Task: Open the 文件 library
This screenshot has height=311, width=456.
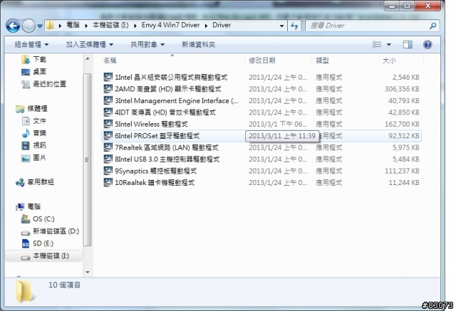Action: click(33, 121)
